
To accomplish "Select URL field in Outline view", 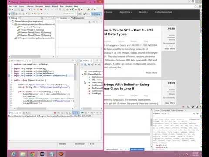I will click(x=95, y=80).
